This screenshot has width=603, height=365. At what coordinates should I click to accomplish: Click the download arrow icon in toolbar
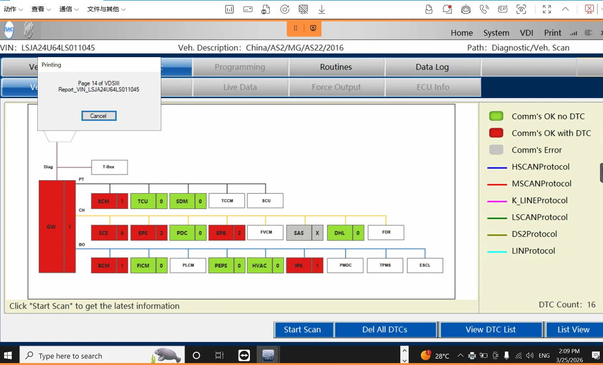322,9
